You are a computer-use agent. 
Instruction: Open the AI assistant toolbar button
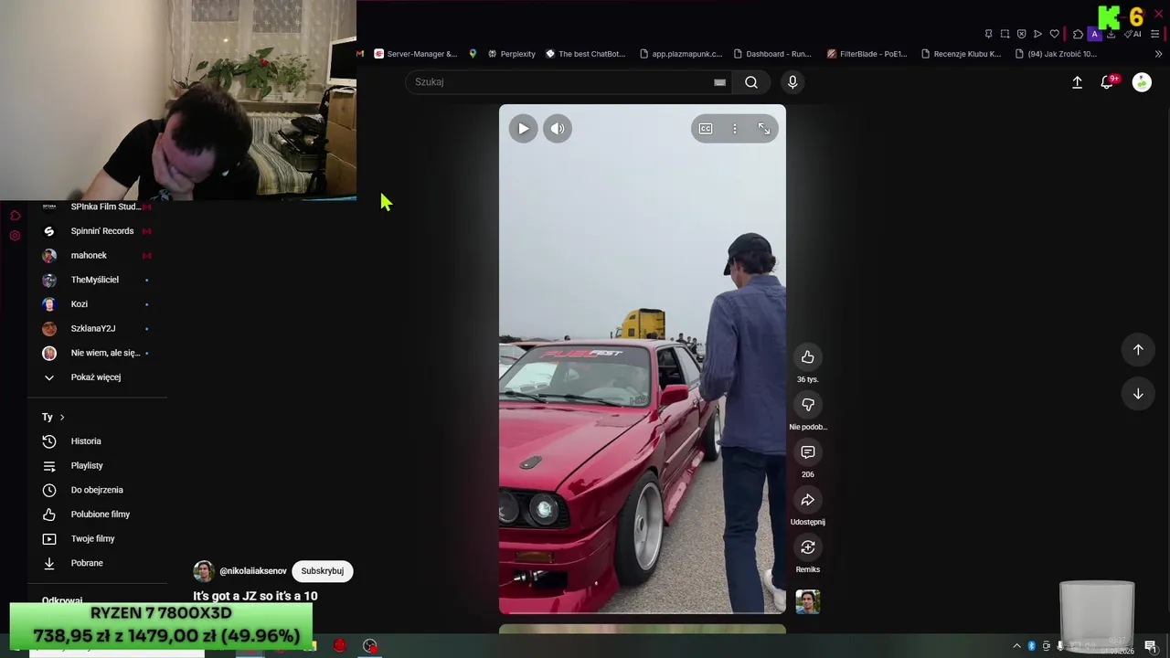tap(1133, 34)
